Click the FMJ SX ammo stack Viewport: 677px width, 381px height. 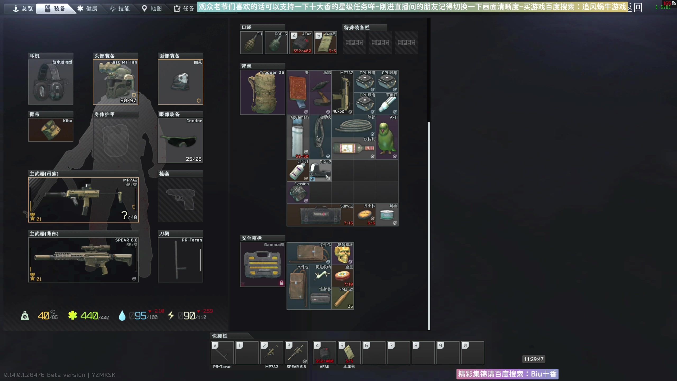[342, 298]
